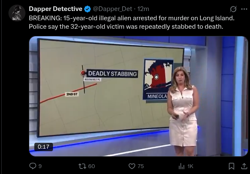
Task: Repost this tweet using retweet icon
Action: (82, 166)
